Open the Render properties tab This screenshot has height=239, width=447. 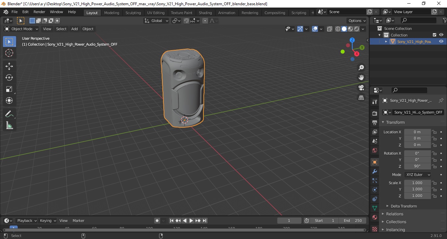click(374, 113)
